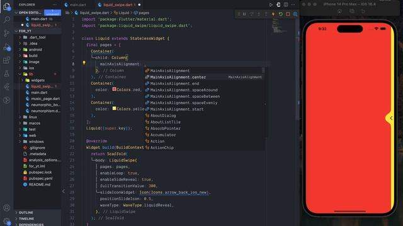This screenshot has height=226, width=403.
Task: Click the yellow Colors.yellow swatch
Action: coord(114,109)
